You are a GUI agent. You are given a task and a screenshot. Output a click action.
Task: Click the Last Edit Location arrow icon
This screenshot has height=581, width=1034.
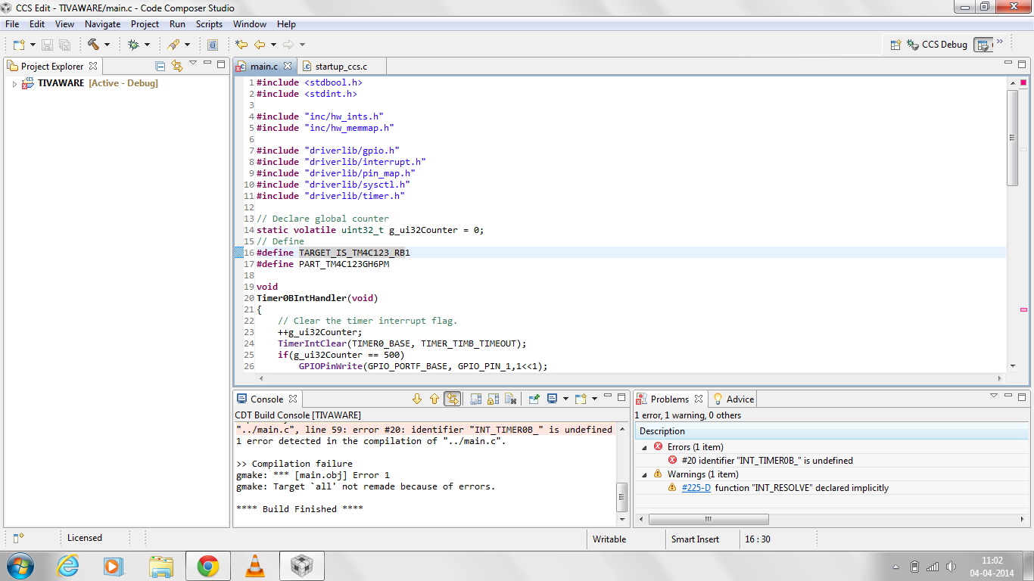[x=241, y=45]
